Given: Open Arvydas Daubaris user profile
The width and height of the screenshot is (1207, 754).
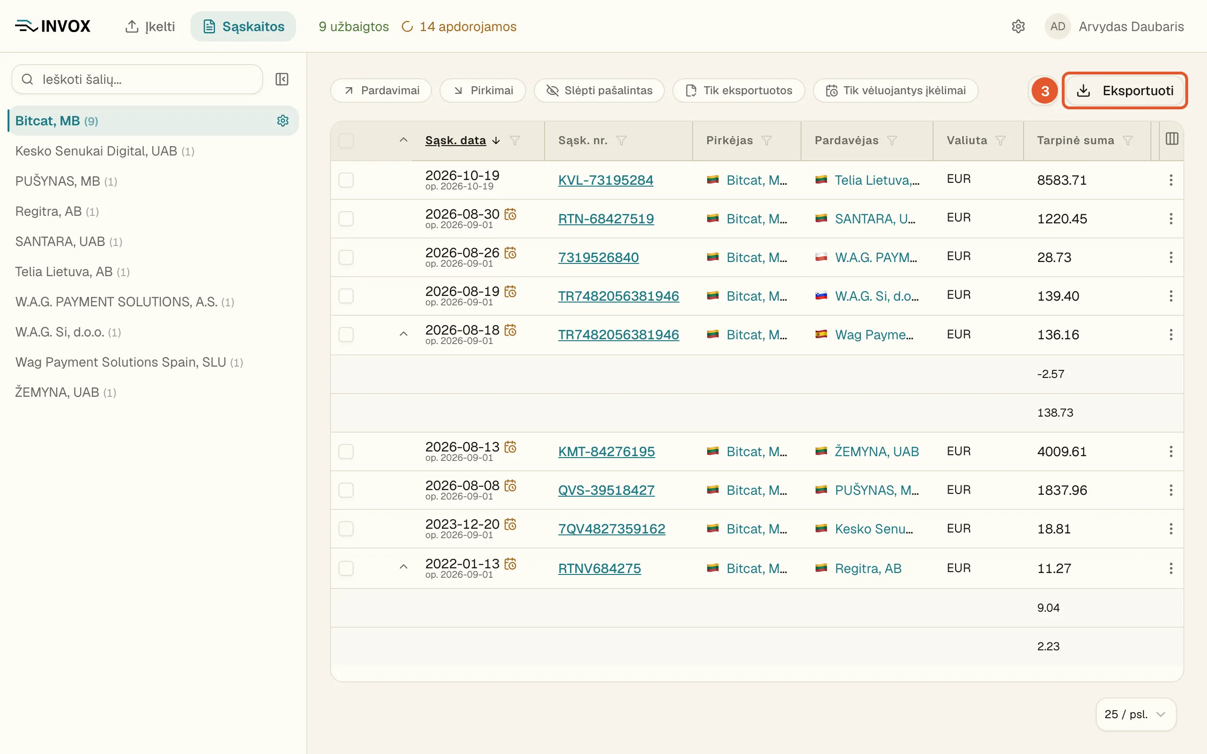Looking at the screenshot, I should [1114, 26].
